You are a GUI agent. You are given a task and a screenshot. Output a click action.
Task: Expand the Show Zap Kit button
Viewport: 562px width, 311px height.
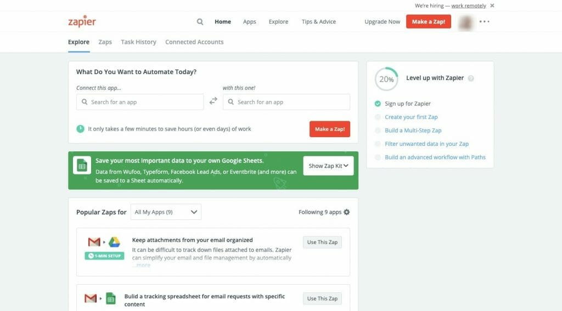(328, 166)
